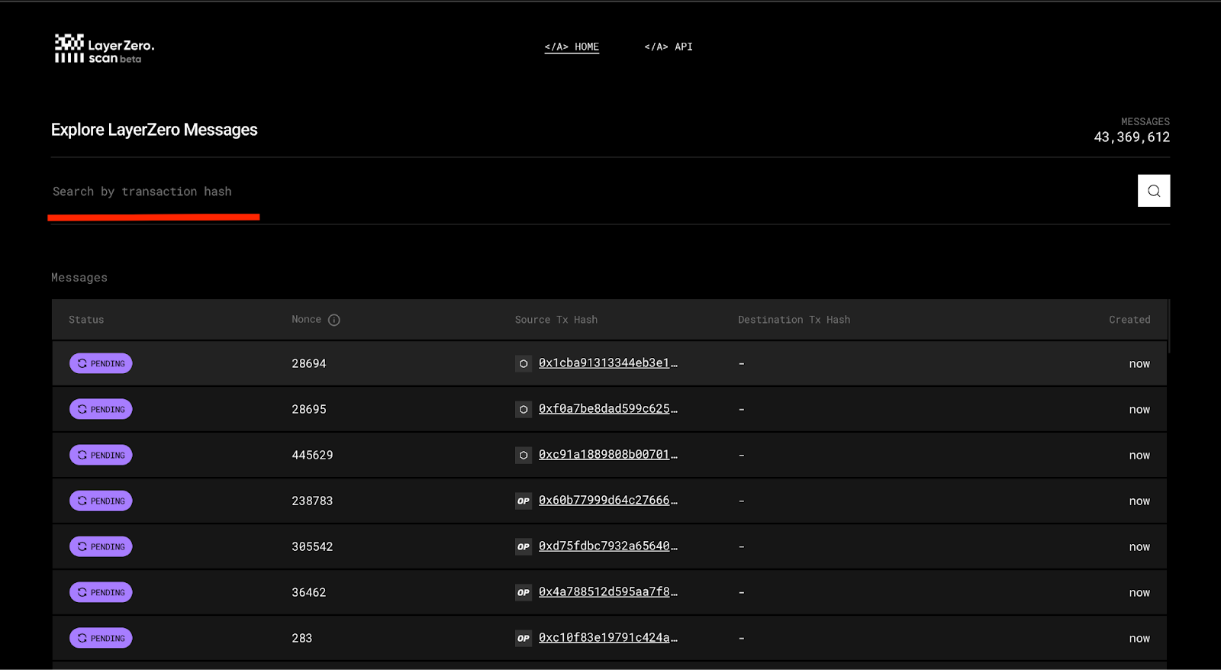Click the Explore LayerZero Messages heading

click(x=154, y=130)
